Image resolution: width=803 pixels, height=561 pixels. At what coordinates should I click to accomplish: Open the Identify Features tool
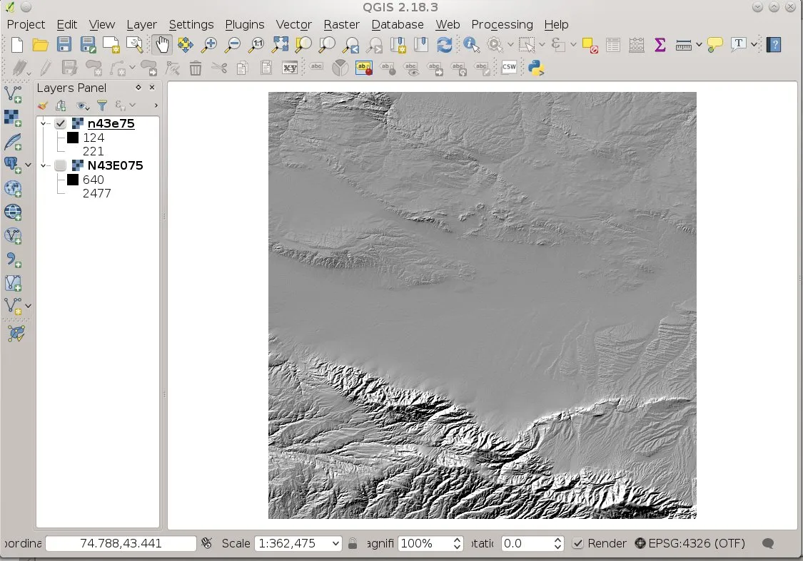pos(471,45)
